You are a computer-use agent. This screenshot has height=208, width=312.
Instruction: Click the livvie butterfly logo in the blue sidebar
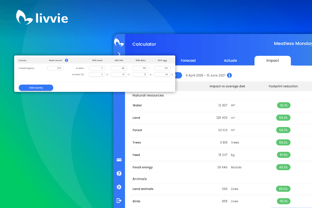(119, 42)
